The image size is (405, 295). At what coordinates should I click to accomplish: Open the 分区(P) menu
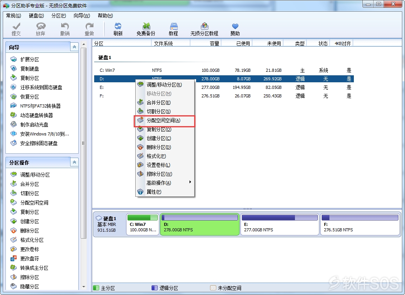[x=59, y=16]
